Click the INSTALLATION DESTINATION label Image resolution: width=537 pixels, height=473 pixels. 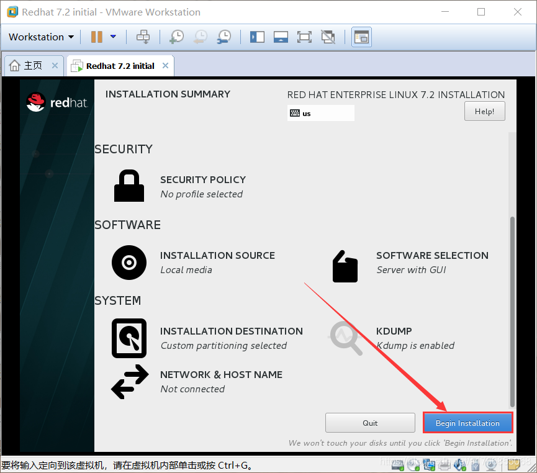tap(232, 331)
